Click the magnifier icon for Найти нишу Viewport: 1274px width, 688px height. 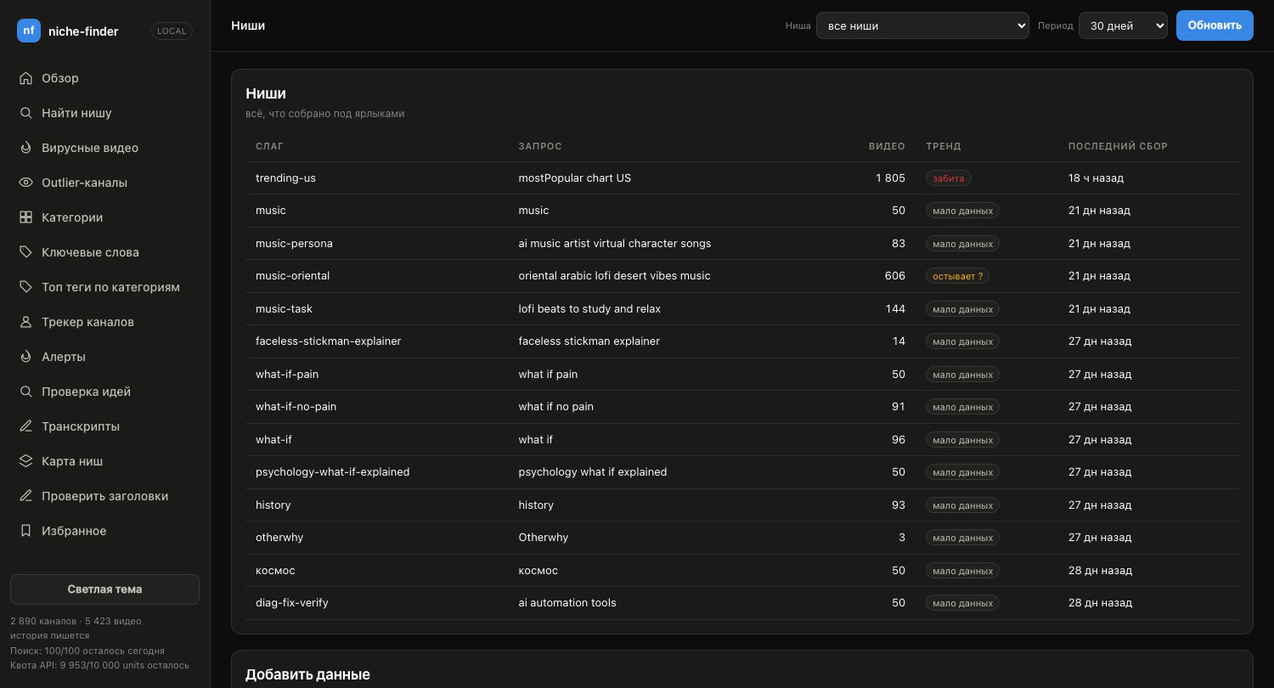tap(25, 113)
